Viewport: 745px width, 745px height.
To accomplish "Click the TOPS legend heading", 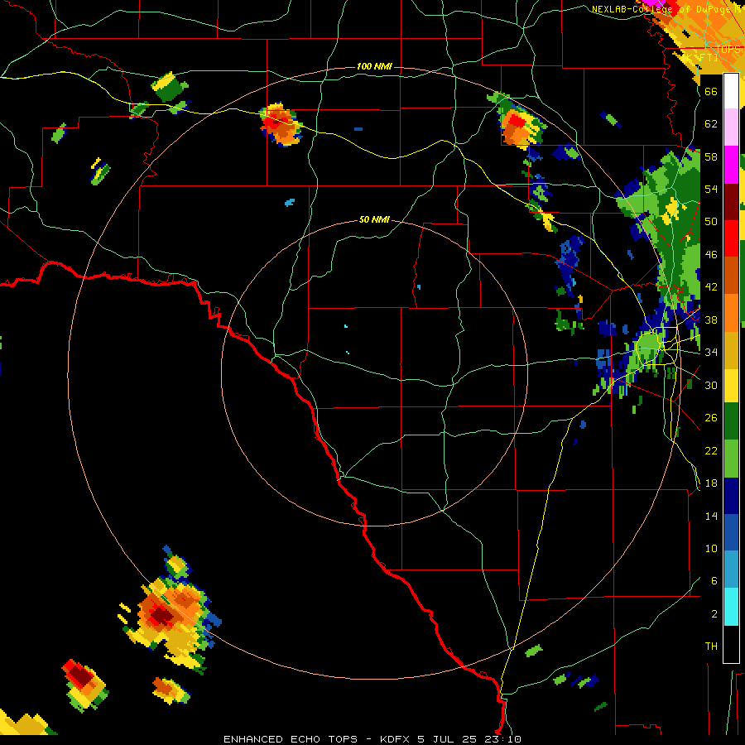I will (728, 49).
